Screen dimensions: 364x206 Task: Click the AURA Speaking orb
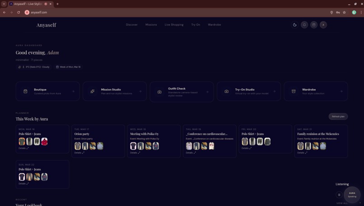pyautogui.click(x=352, y=195)
